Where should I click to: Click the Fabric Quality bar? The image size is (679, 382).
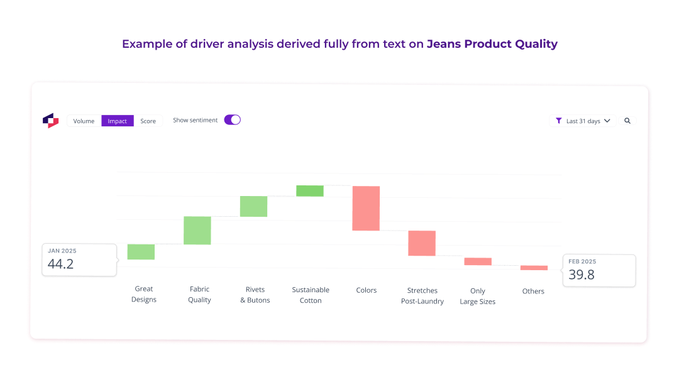197,230
